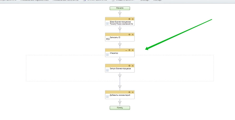Open Глобальные переменные in the top menu
235x120 pixels.
click(x=35, y=1)
